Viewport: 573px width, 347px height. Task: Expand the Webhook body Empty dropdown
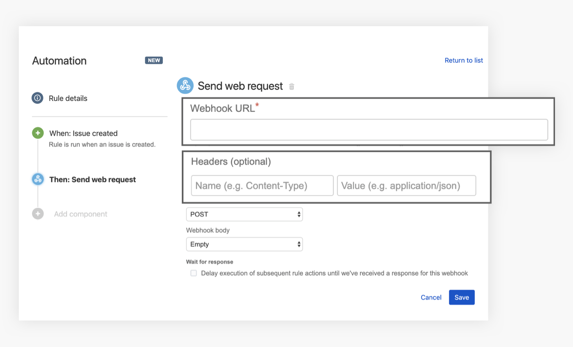coord(244,244)
